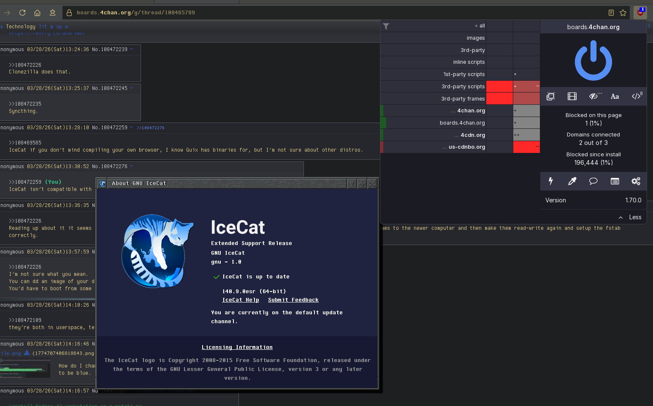The height and width of the screenshot is (406, 653).
Task: Click quote link >>108472109
Action: (25, 320)
